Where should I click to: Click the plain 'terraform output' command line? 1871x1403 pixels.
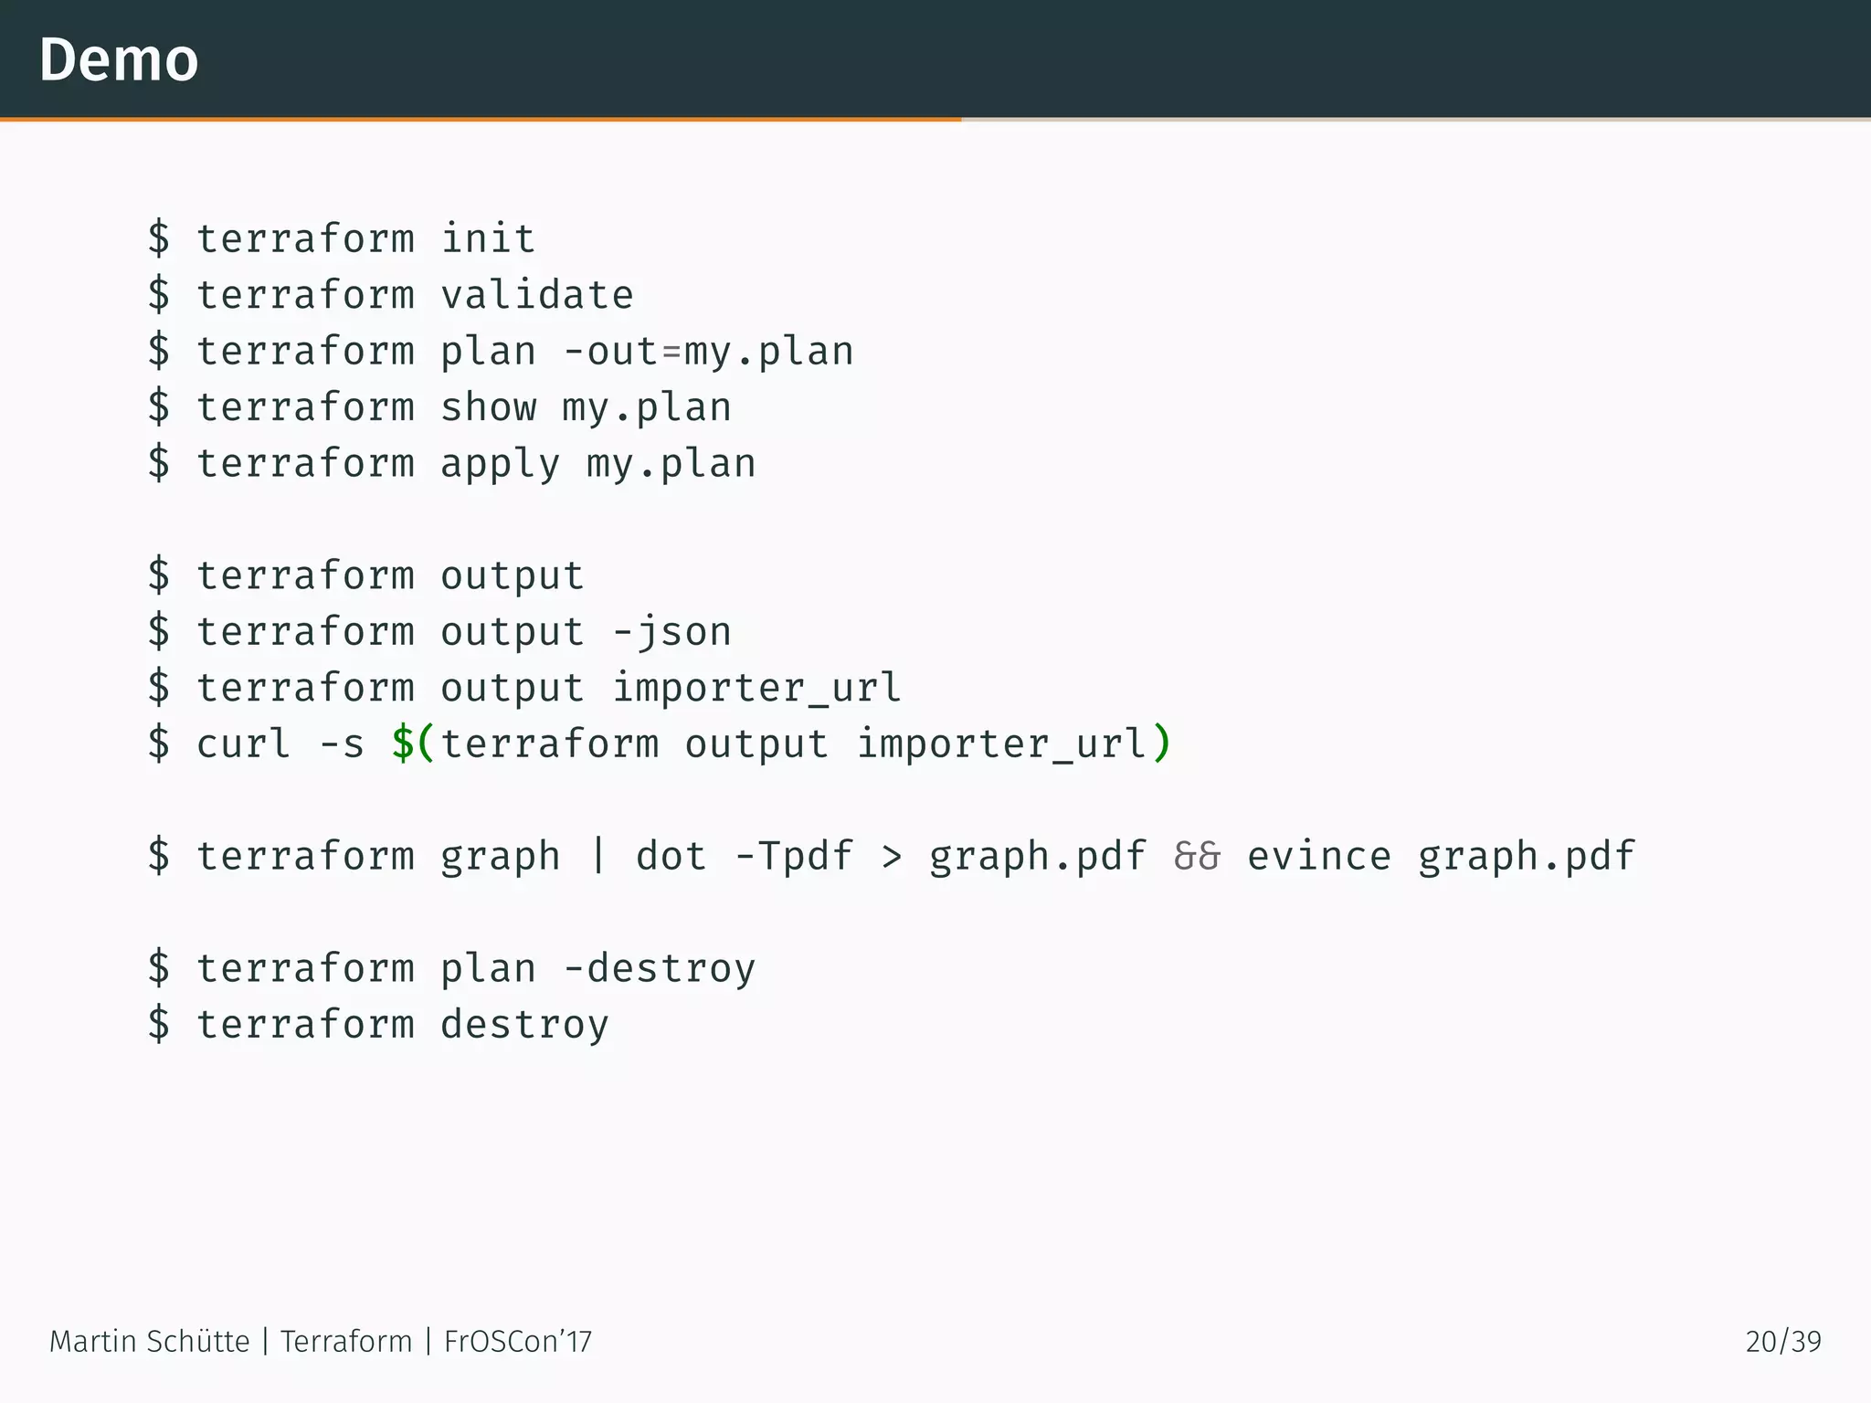coord(365,576)
